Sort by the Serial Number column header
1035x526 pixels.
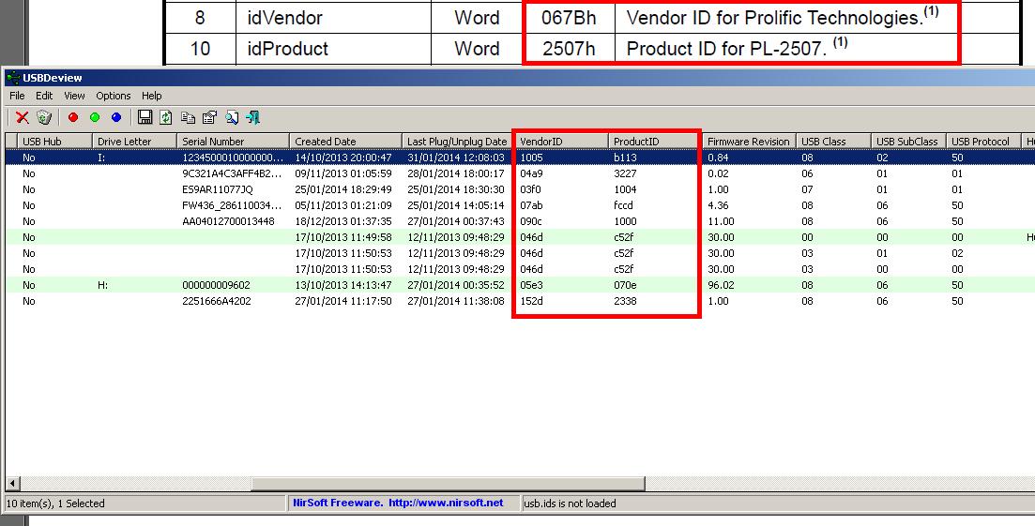click(x=233, y=141)
